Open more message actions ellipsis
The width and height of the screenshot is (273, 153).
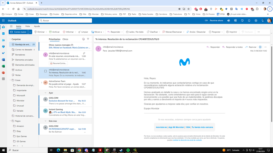tap(265, 47)
